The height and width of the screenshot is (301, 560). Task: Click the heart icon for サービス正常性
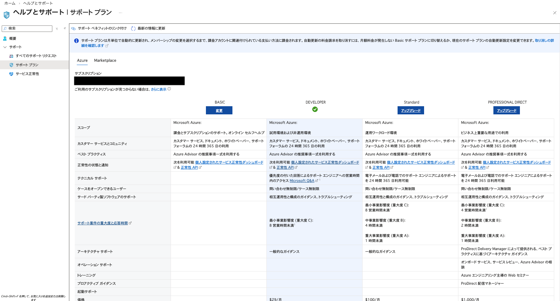click(11, 74)
